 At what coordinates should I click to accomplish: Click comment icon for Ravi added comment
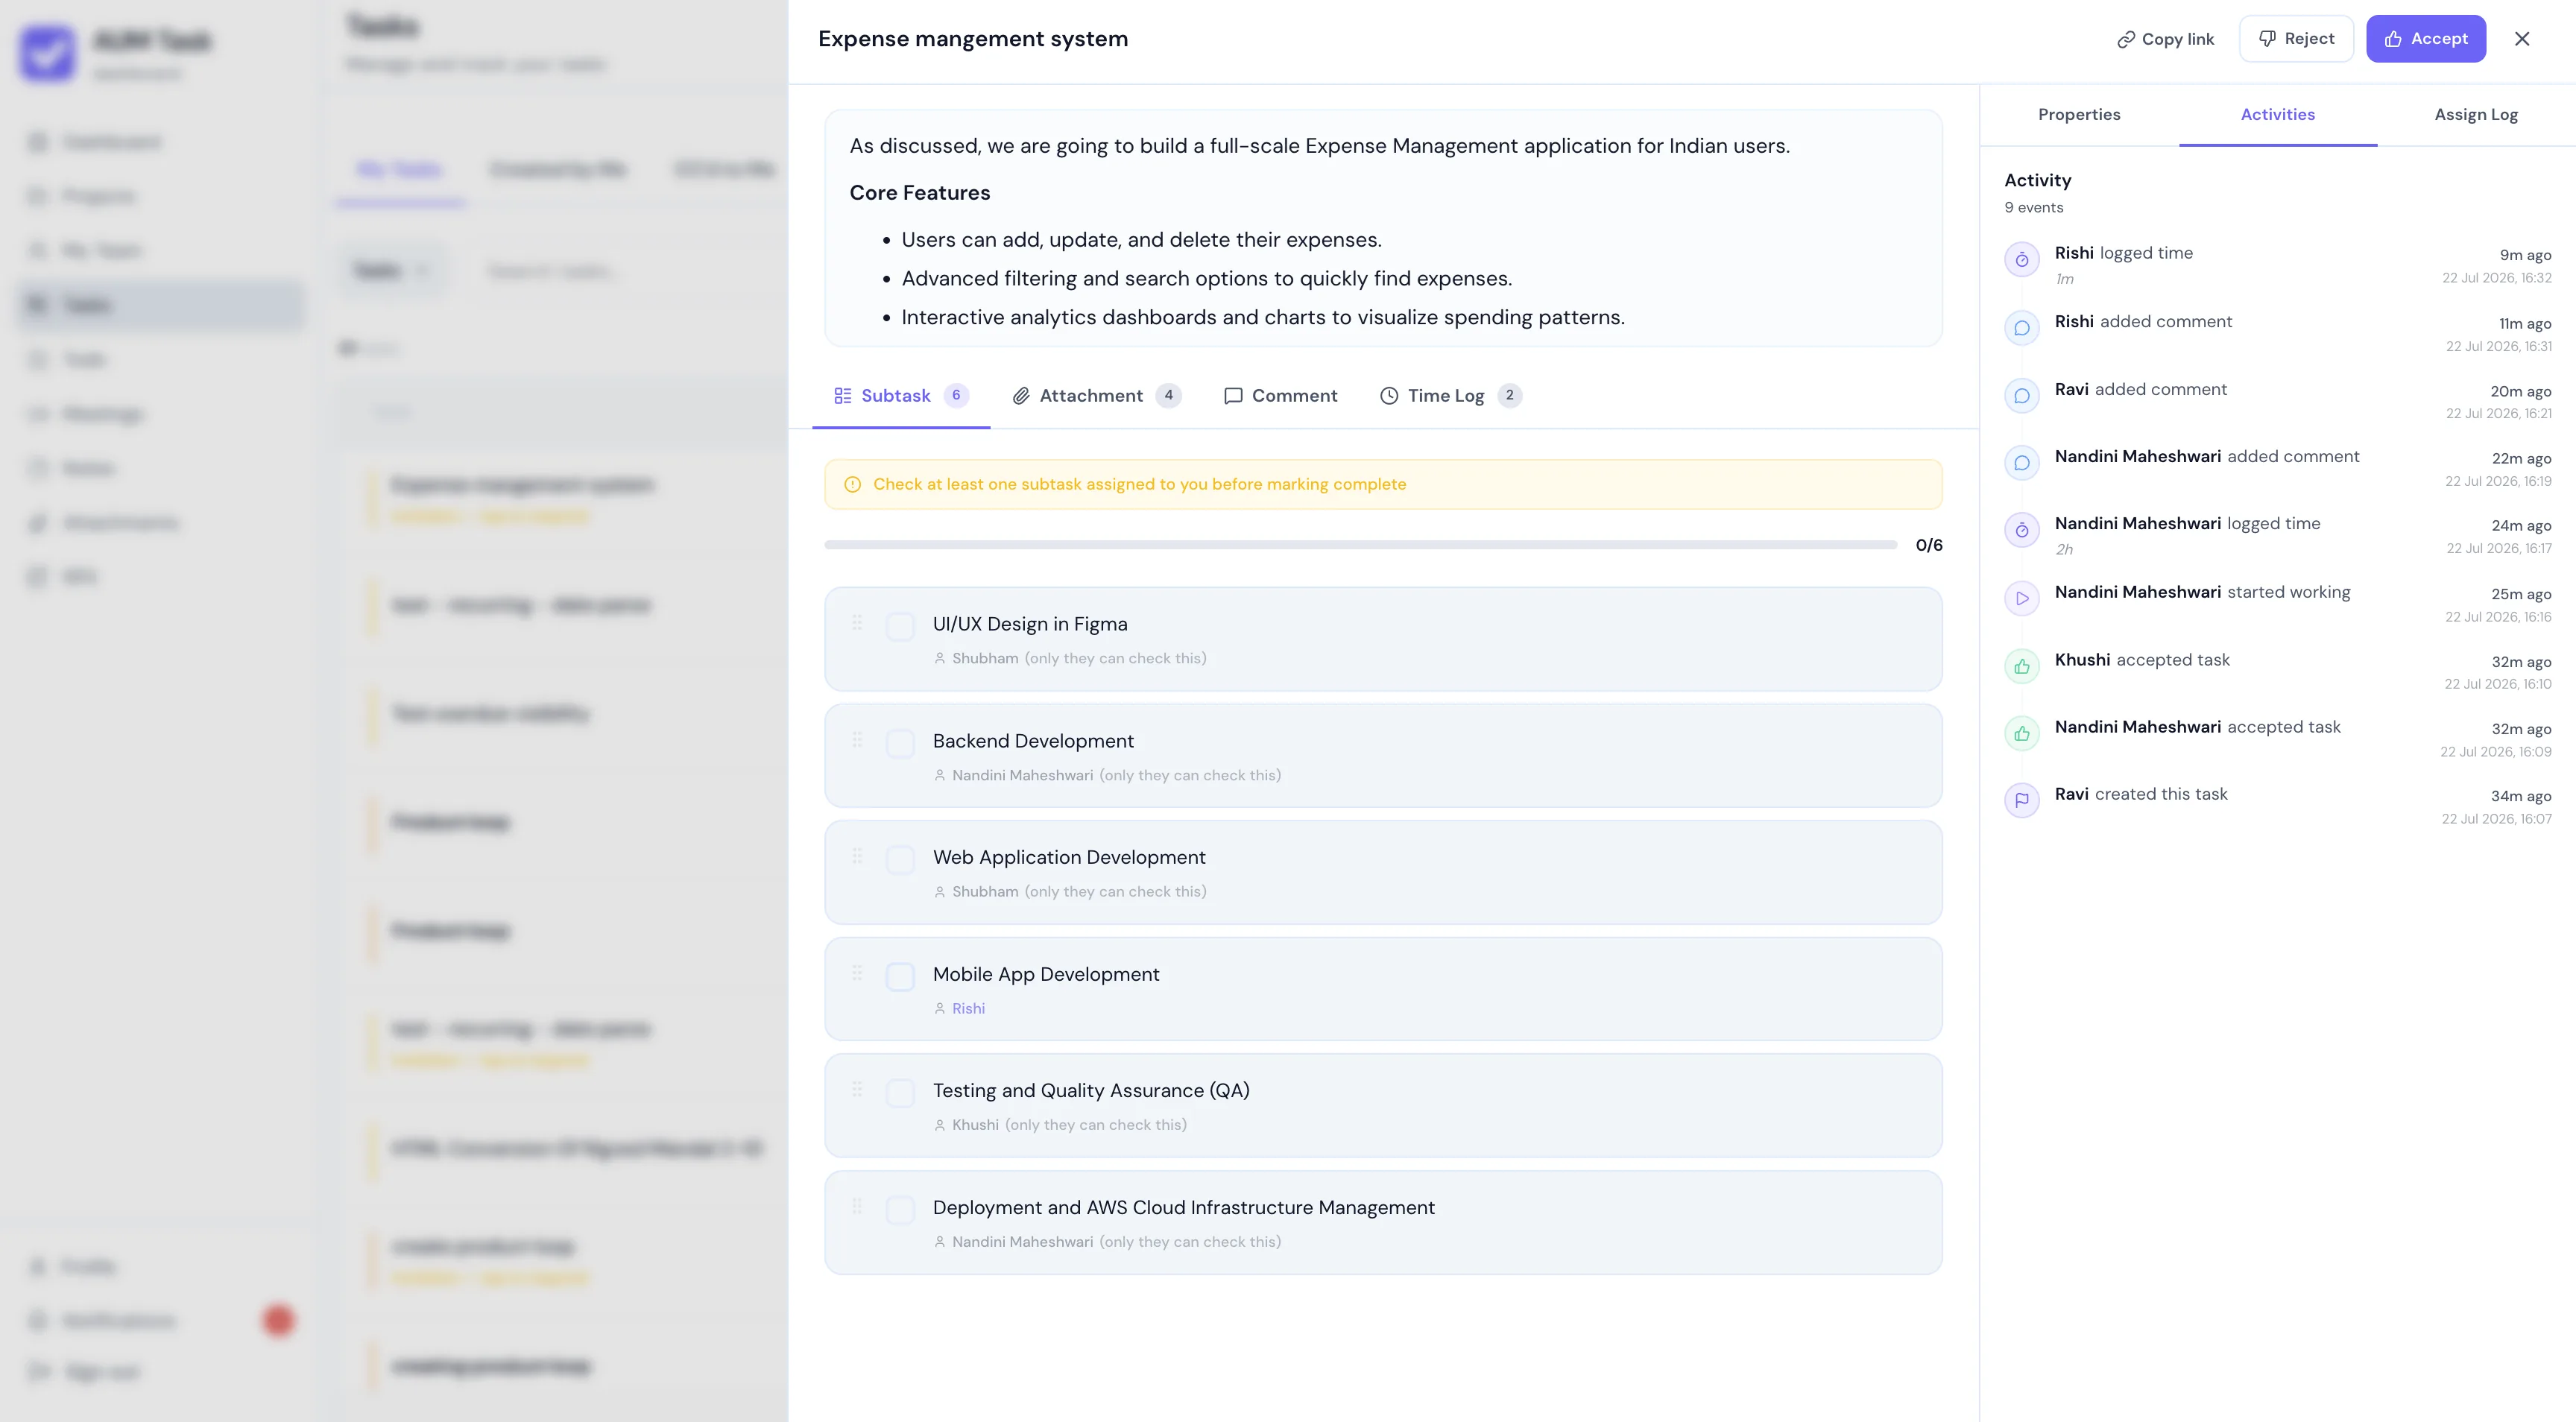(x=2021, y=396)
